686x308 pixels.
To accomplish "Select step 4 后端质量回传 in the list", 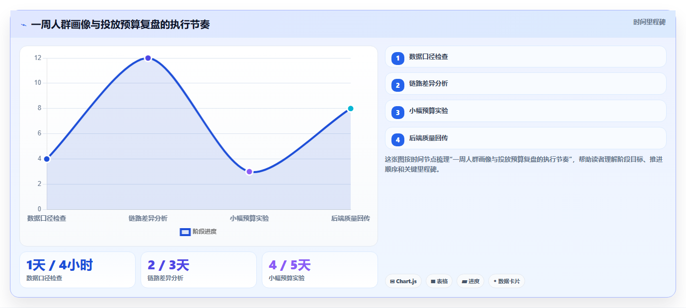I will tap(526, 138).
